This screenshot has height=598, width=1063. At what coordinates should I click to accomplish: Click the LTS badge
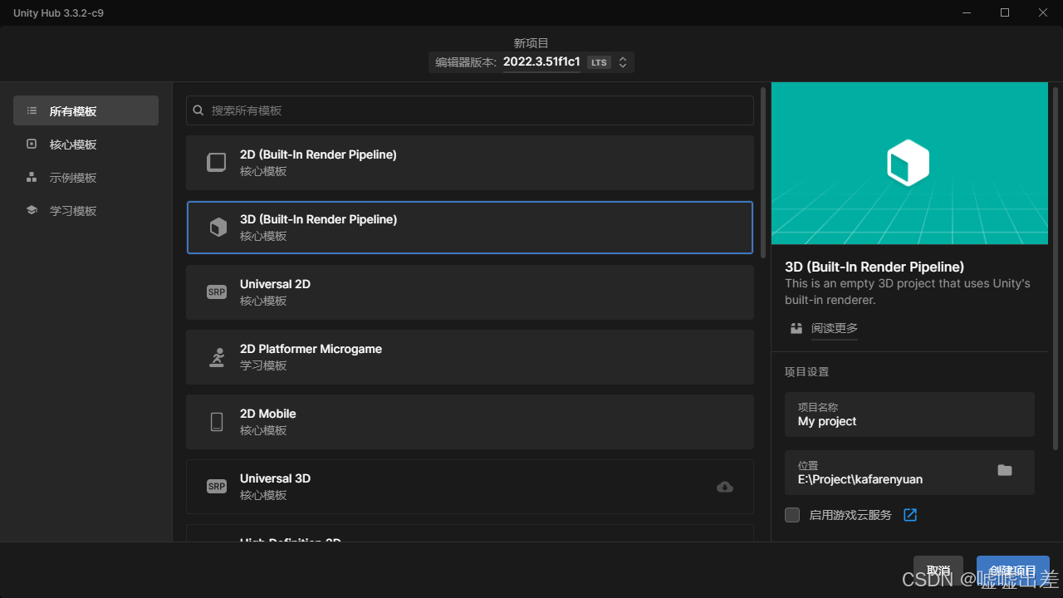(x=599, y=62)
